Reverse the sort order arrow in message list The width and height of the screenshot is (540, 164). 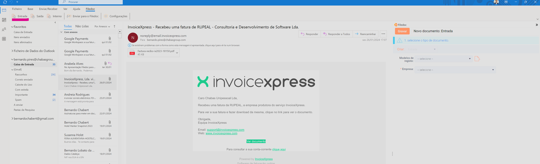pos(114,26)
